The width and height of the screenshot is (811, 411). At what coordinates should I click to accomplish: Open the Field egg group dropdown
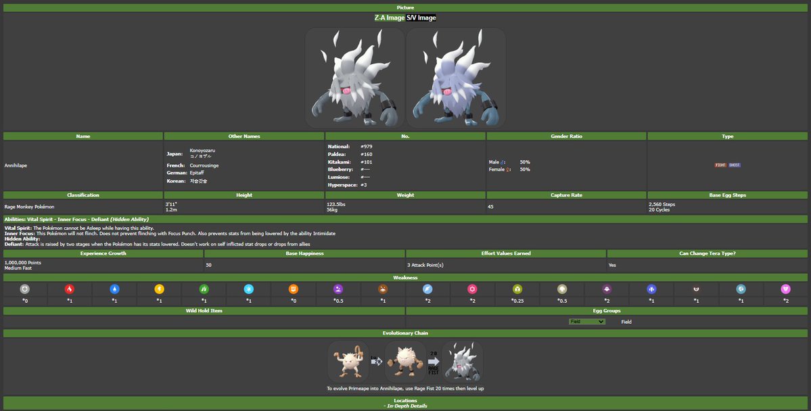point(587,322)
